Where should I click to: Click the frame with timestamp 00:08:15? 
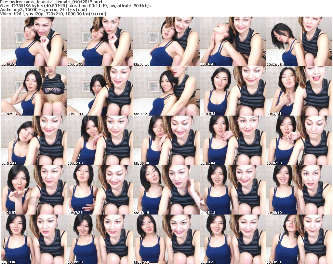tap(233, 190)
